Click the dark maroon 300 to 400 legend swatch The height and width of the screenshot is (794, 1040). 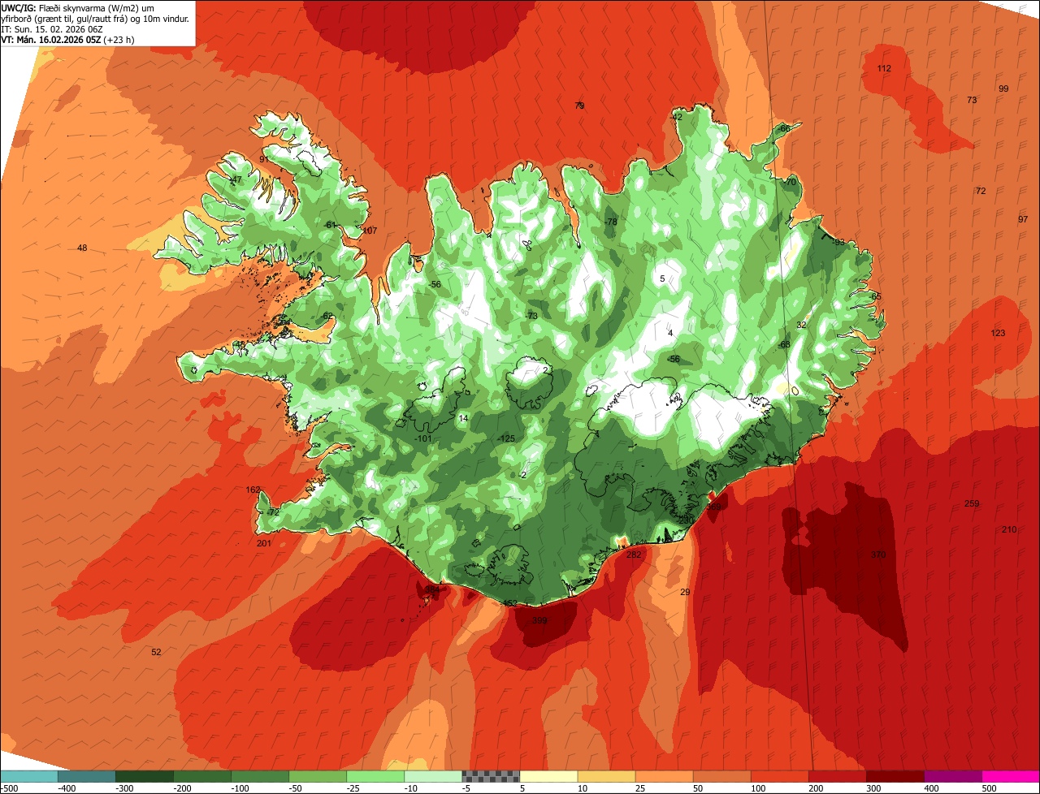(x=895, y=776)
